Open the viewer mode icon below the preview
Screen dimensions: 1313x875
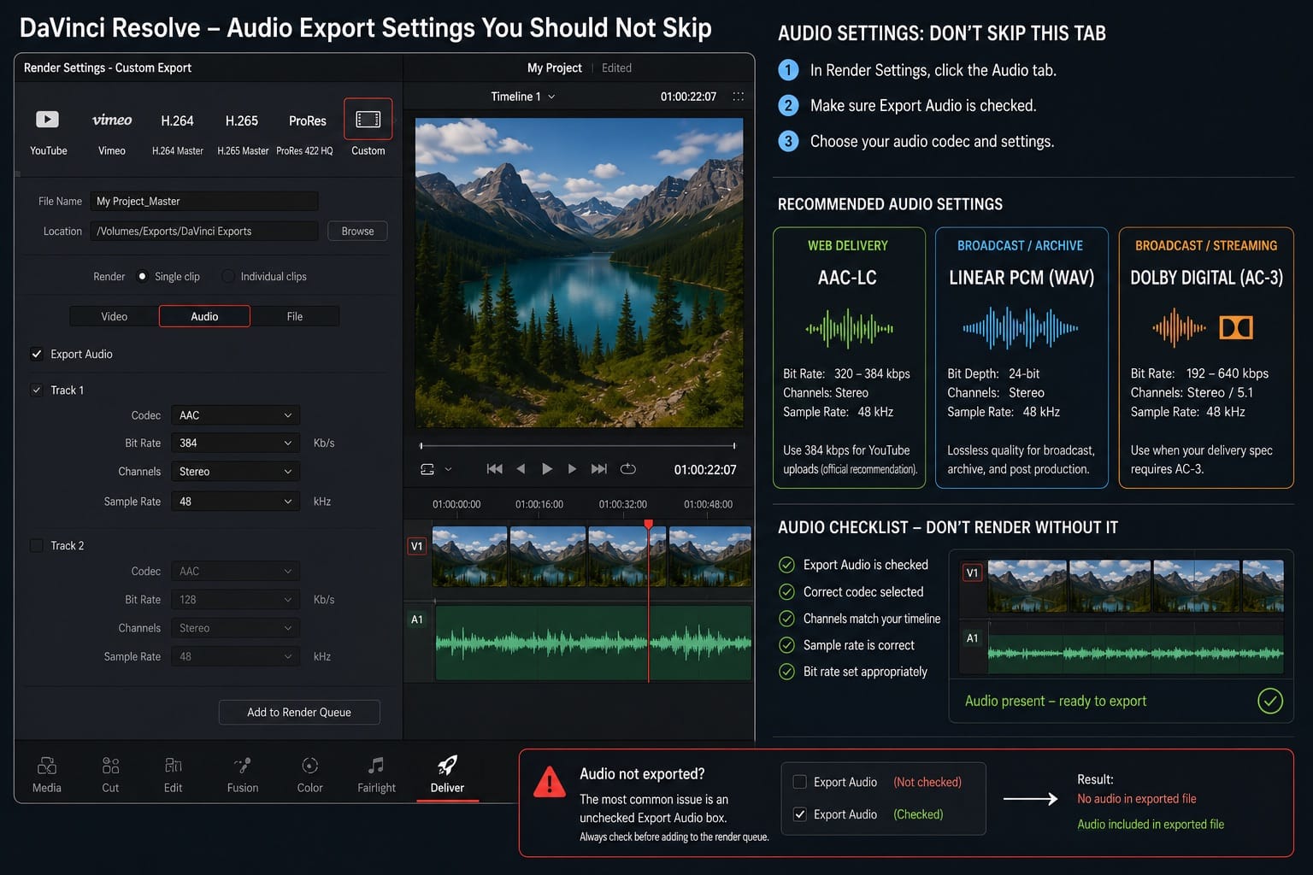[x=427, y=469]
